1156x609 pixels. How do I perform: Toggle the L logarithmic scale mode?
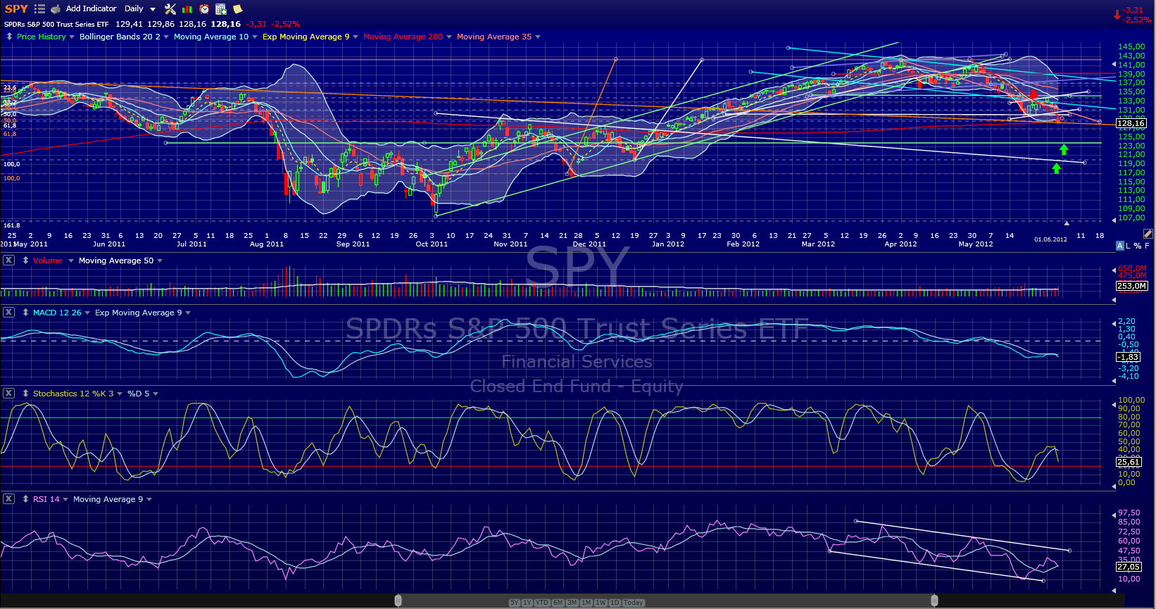point(1129,246)
